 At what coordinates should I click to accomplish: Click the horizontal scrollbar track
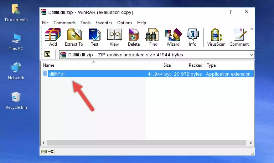(146, 143)
